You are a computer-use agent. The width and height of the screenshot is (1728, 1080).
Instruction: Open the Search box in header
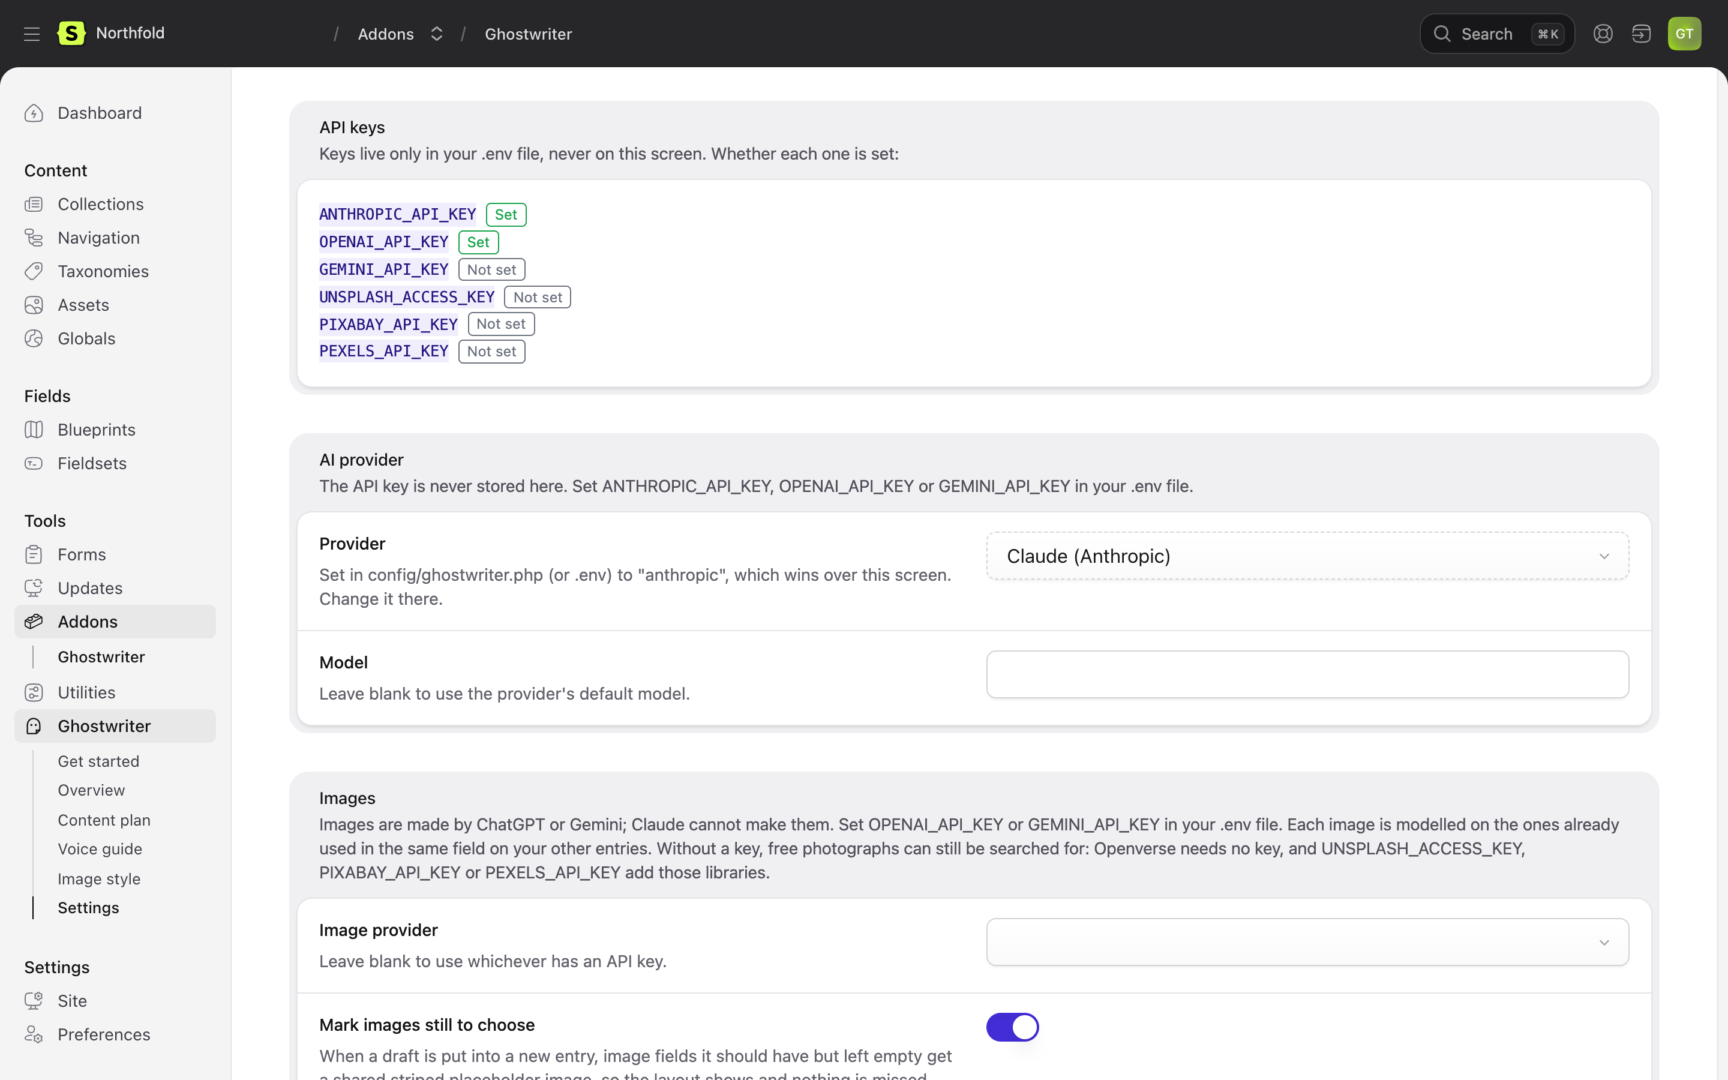[1496, 34]
